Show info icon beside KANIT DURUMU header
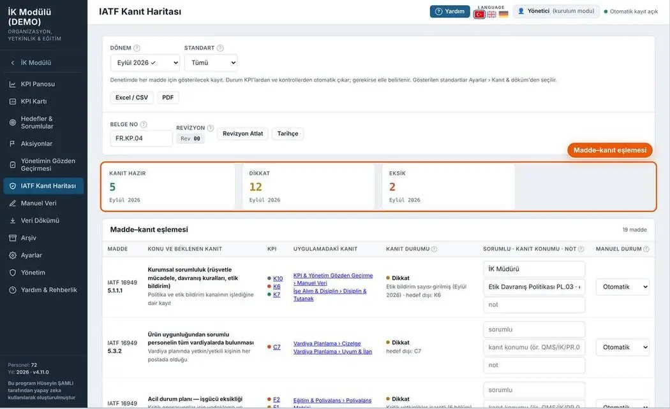Viewport: 670px width, 409px height. pyautogui.click(x=434, y=249)
